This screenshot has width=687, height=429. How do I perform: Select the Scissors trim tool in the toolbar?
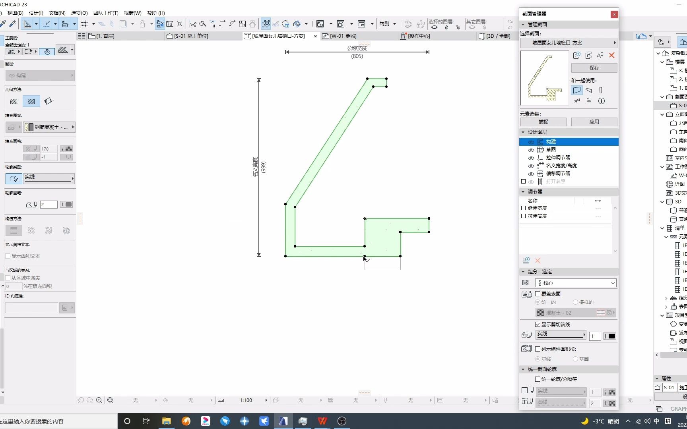click(x=193, y=24)
